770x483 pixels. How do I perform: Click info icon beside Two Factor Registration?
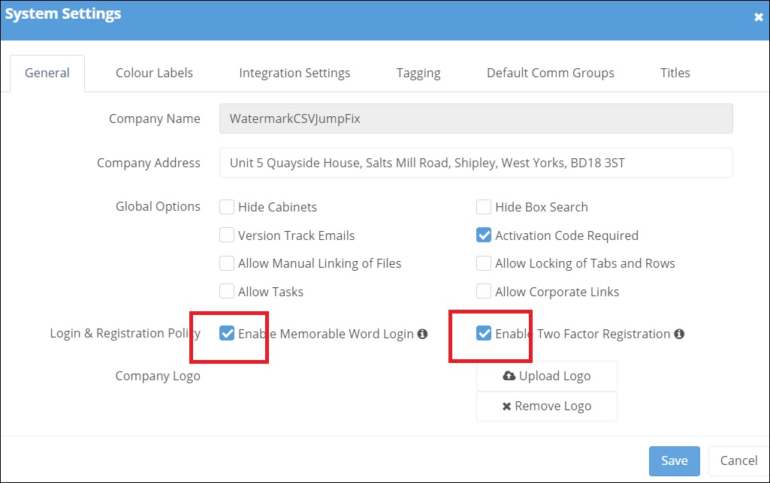pos(679,334)
